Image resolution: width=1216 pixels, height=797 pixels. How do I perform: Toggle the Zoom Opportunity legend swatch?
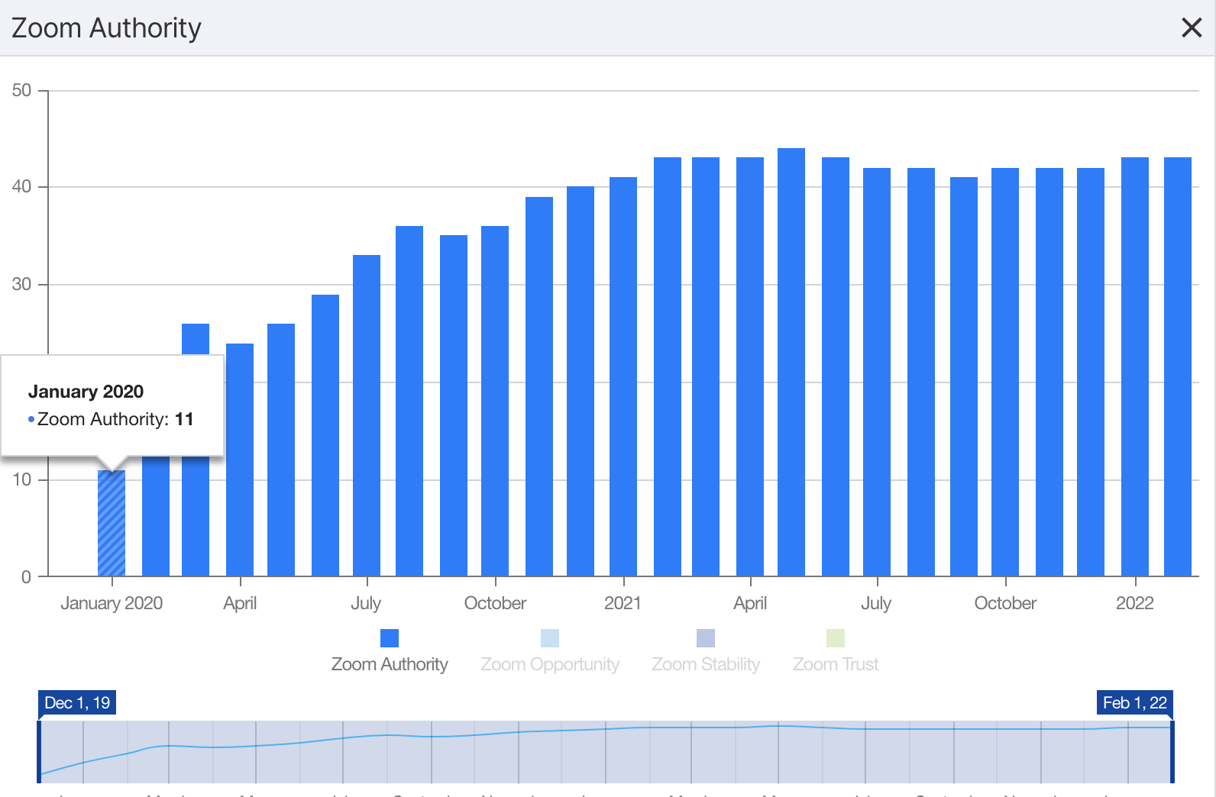click(x=550, y=638)
